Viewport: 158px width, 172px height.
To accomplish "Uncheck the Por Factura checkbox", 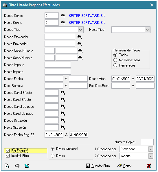I will pyautogui.click(x=8, y=151).
